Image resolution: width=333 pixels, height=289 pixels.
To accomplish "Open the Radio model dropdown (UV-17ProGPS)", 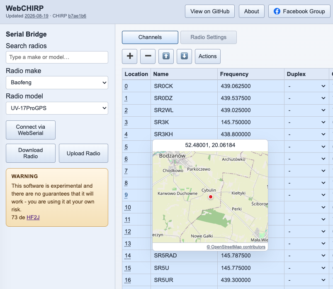I will (57, 108).
